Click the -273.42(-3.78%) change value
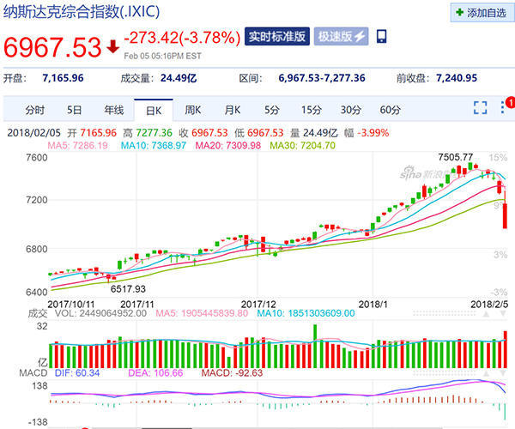 tap(182, 38)
